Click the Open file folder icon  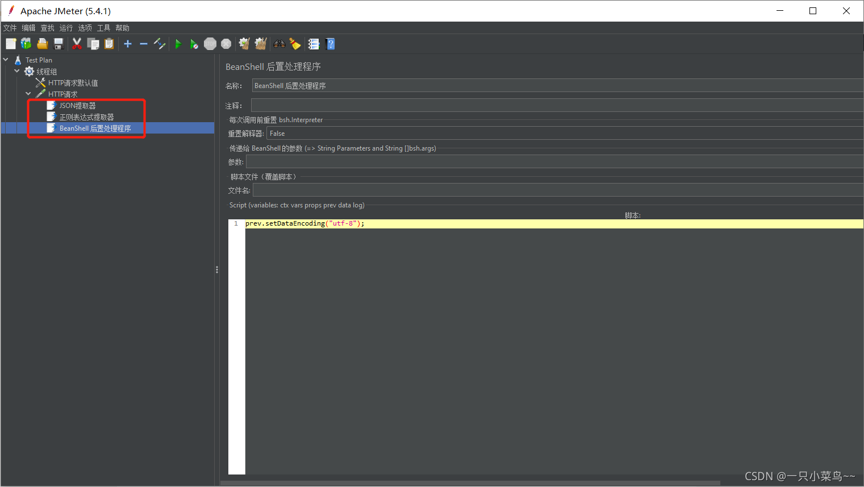[x=42, y=44]
